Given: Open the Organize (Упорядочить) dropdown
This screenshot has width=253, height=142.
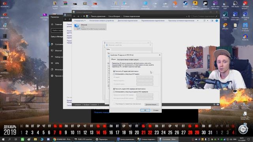Looking at the screenshot, I should [80, 21].
